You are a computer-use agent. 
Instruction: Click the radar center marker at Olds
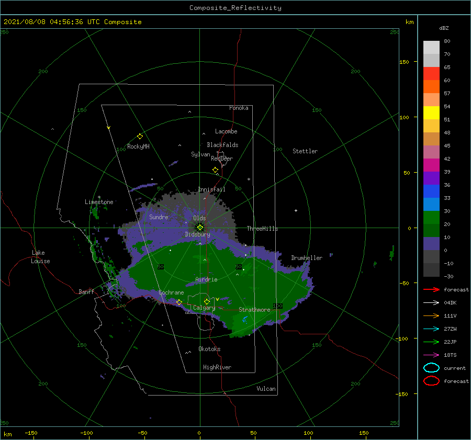(200, 228)
